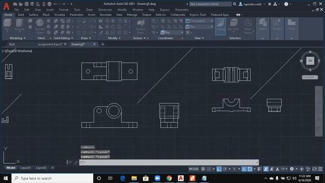
Task: Open the Format menu
Action: 63,10
